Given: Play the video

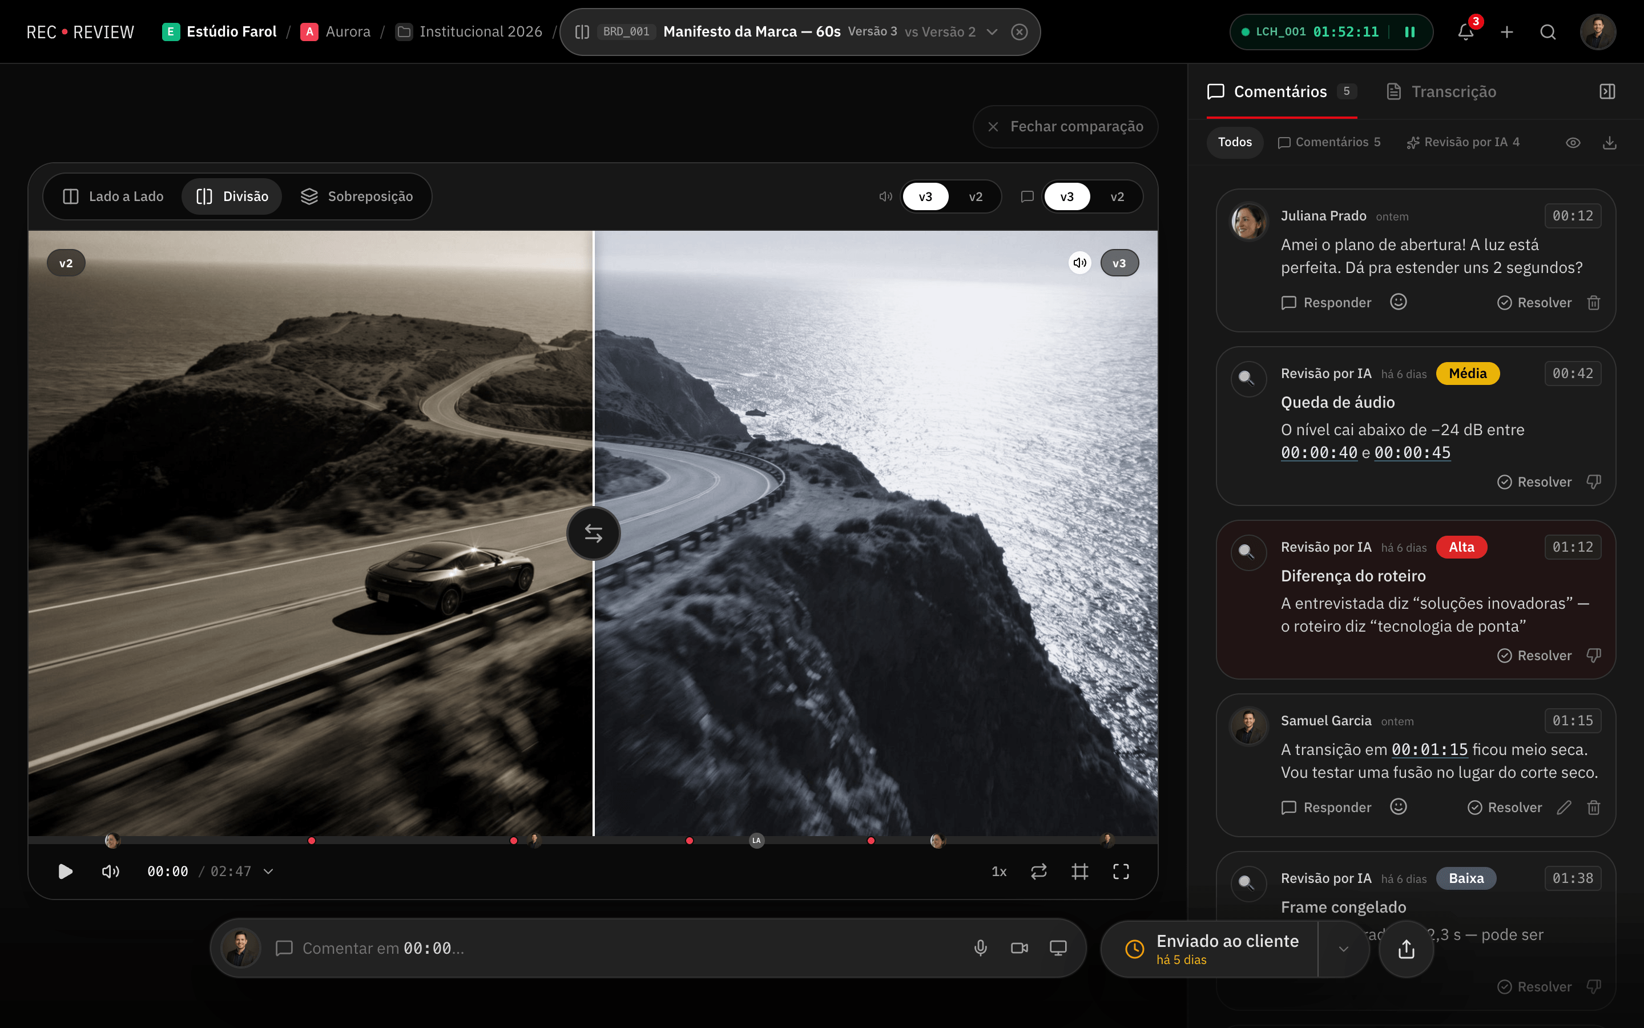Looking at the screenshot, I should (x=65, y=872).
